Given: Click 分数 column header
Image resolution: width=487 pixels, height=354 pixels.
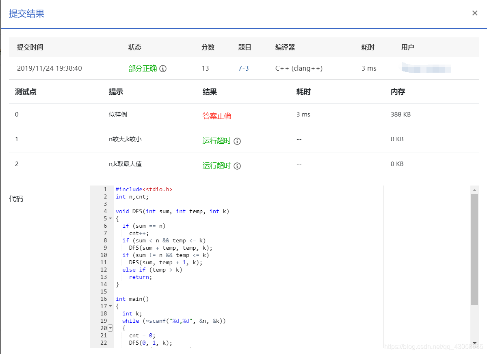Looking at the screenshot, I should pos(208,47).
